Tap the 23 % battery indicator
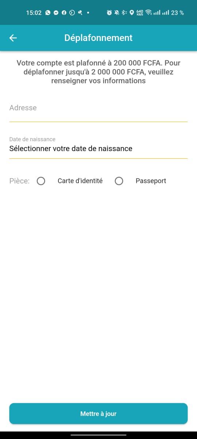 177,13
